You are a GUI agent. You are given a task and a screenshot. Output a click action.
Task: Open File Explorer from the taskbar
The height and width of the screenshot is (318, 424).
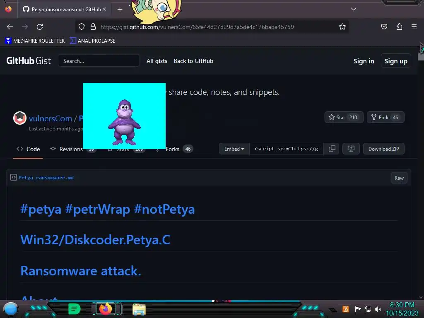coord(139,309)
